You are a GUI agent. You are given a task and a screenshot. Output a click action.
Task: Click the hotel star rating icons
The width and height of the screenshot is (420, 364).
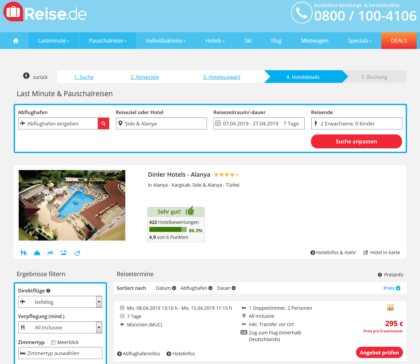point(226,175)
